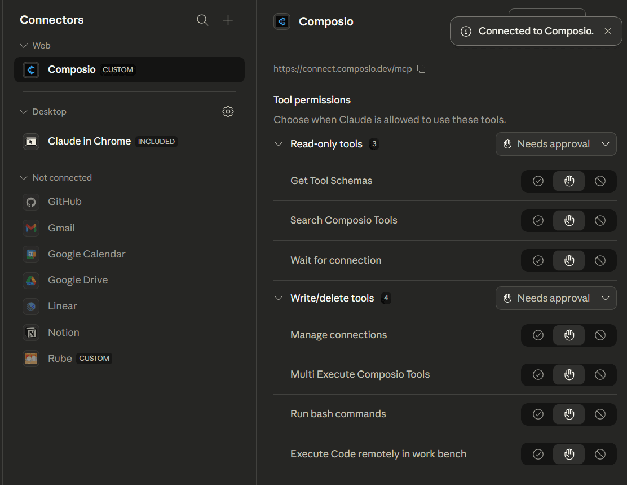Click the search connectors magnifier icon

coord(202,20)
